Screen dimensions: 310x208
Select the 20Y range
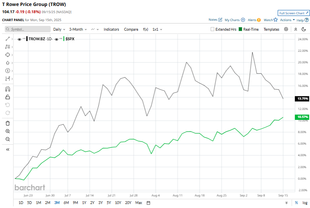point(128,203)
